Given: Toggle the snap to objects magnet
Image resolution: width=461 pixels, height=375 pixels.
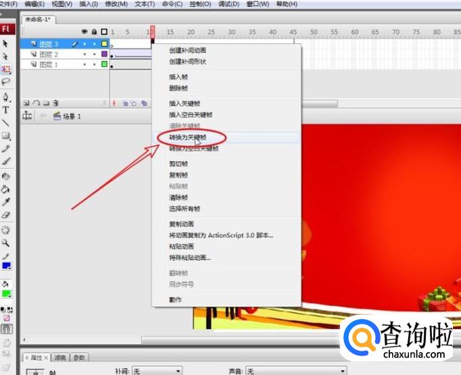Looking at the screenshot, I should 7,328.
